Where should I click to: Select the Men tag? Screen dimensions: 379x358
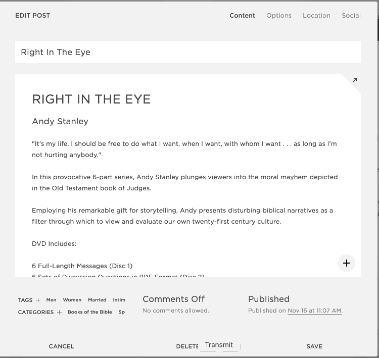[x=51, y=300]
